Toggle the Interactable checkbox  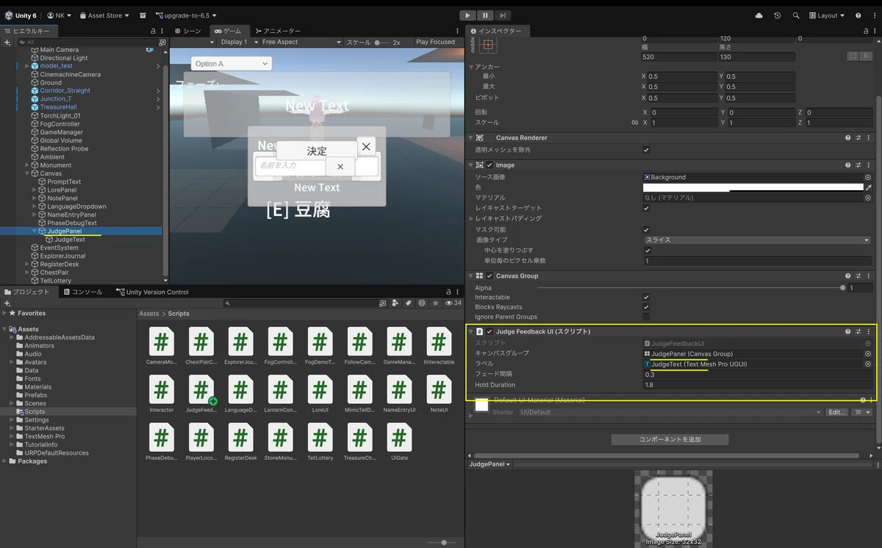(x=646, y=298)
